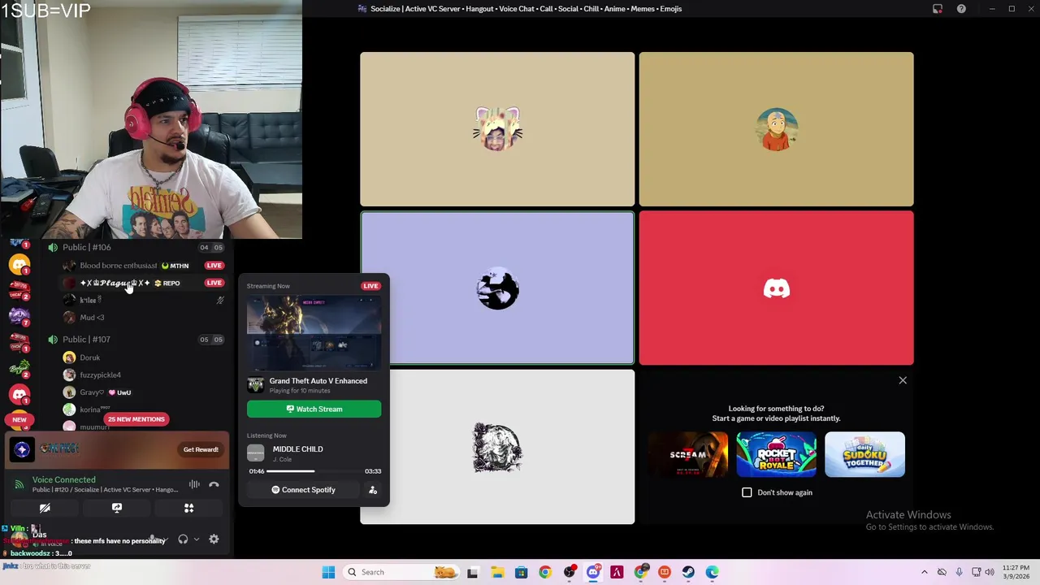Click the add friend icon beside Connect Spotify
Image resolution: width=1040 pixels, height=585 pixels.
pyautogui.click(x=373, y=490)
